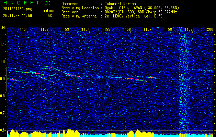Click the 0.9 kHz frequency label
This screenshot has width=216, height=137.
coord(3,79)
